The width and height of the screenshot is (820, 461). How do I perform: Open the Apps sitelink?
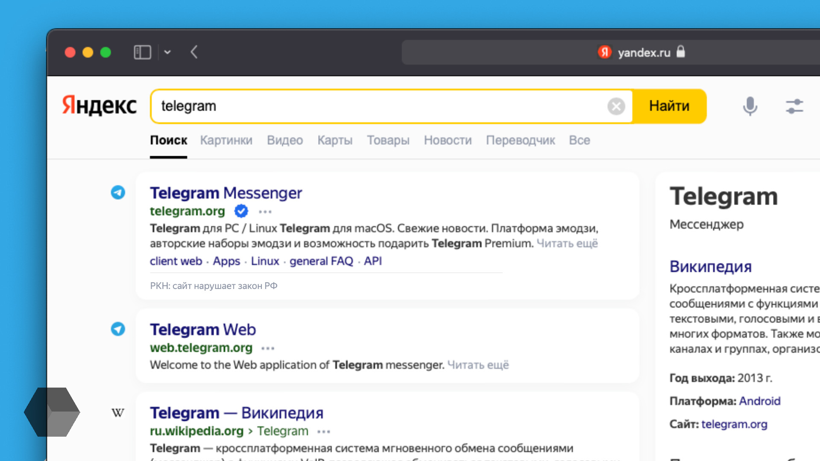tap(226, 261)
